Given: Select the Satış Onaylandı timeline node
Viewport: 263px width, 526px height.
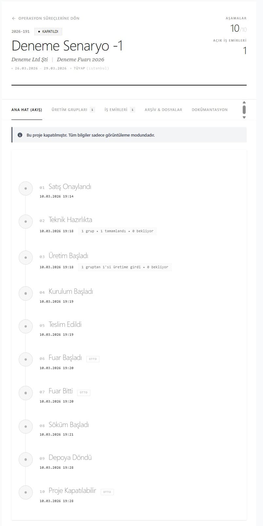Looking at the screenshot, I should [26, 188].
